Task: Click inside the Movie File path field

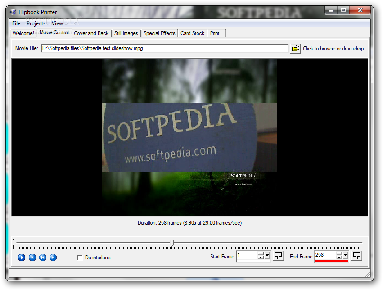Action: (165, 48)
